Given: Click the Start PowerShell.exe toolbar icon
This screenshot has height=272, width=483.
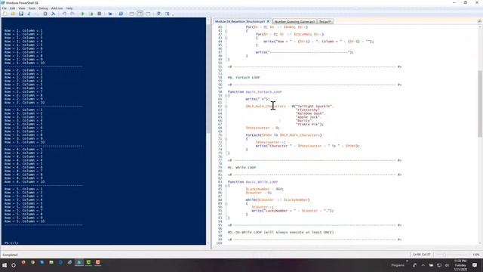Looking at the screenshot, I should tap(121, 14).
